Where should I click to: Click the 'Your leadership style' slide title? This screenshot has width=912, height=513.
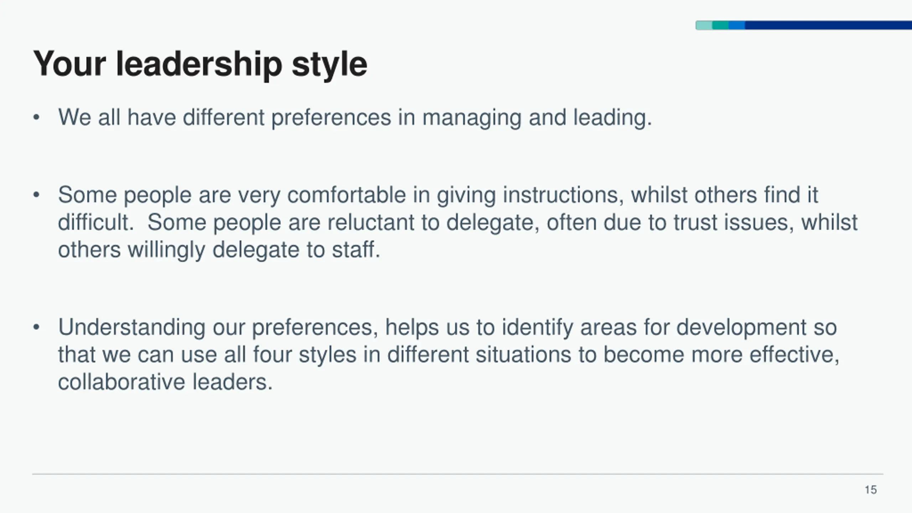[200, 64]
